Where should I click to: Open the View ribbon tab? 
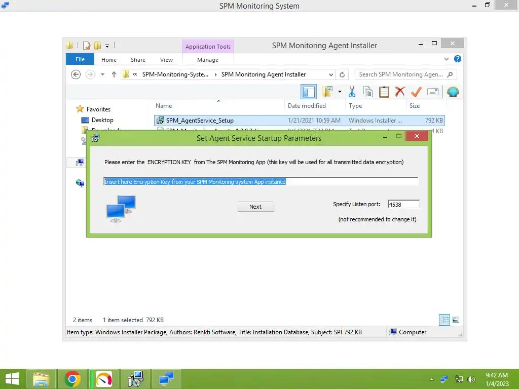click(166, 60)
